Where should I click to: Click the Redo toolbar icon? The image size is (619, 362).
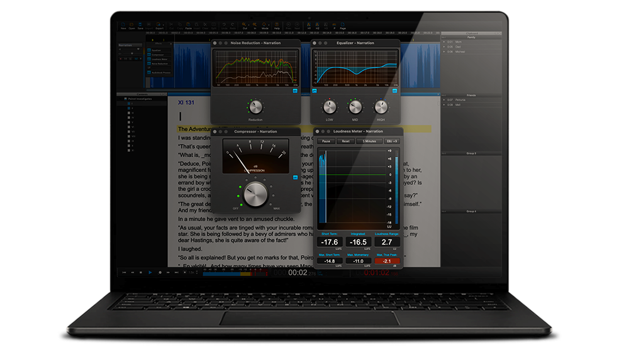tap(233, 25)
